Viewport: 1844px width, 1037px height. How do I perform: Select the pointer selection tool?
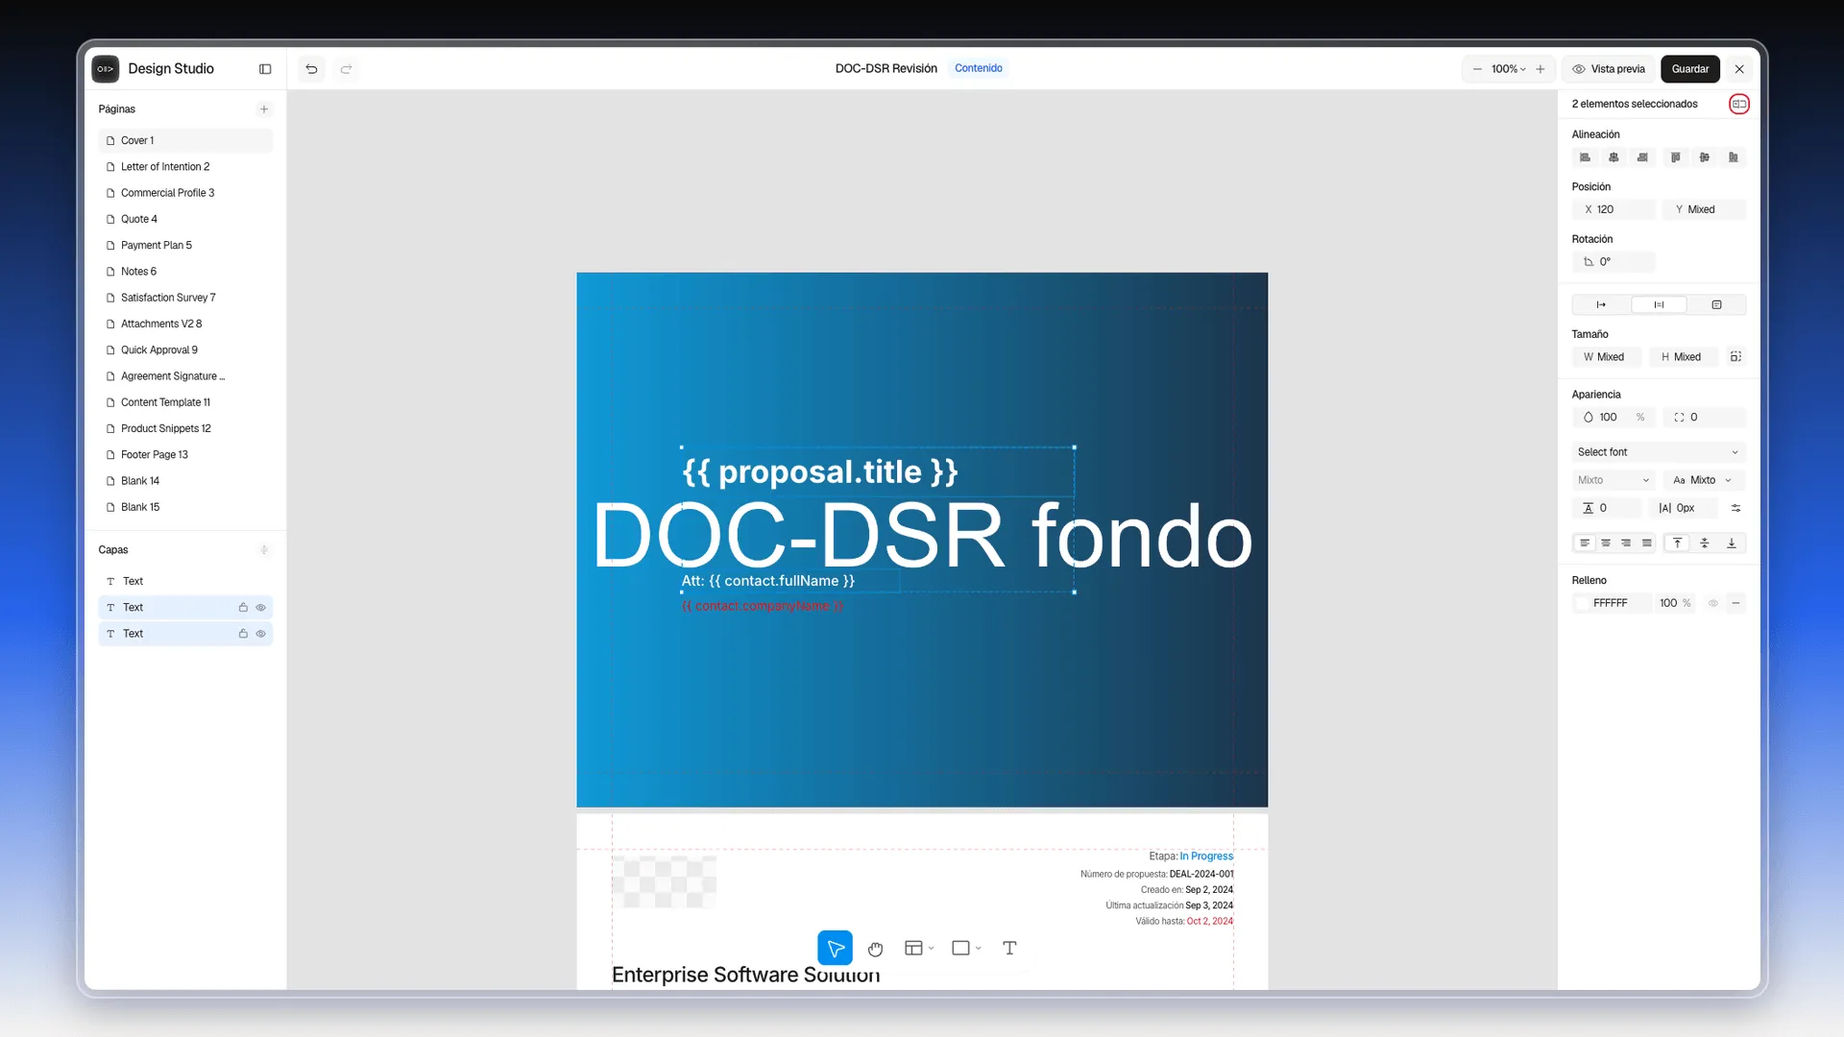[835, 948]
